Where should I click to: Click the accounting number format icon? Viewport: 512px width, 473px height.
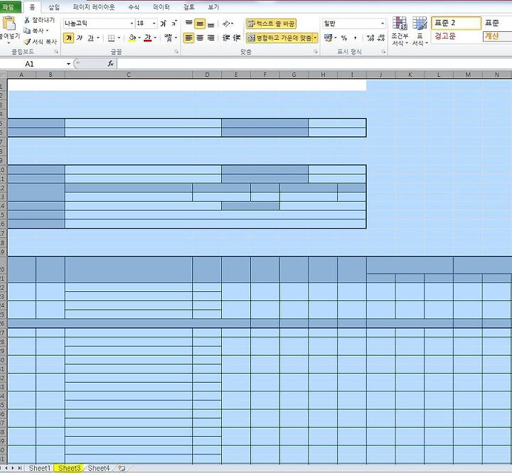pos(328,38)
